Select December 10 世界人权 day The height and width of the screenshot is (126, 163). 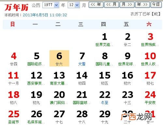tap(150, 59)
